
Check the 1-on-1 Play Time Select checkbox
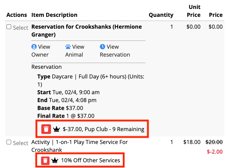tap(9, 142)
